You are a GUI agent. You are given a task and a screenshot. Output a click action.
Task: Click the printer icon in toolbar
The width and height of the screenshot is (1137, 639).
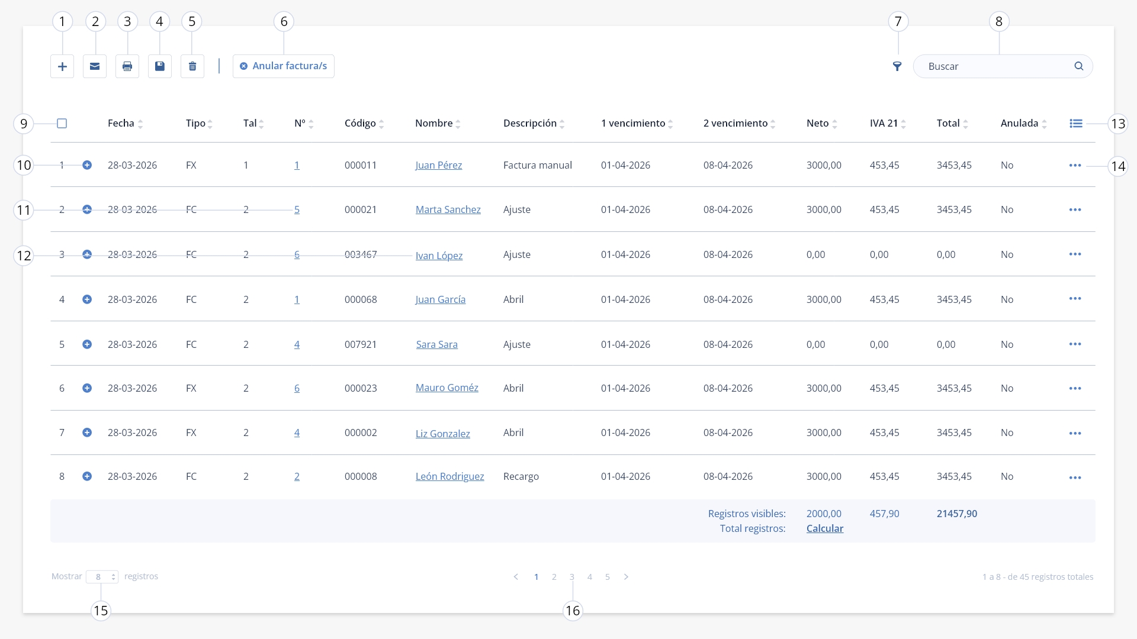pyautogui.click(x=127, y=66)
